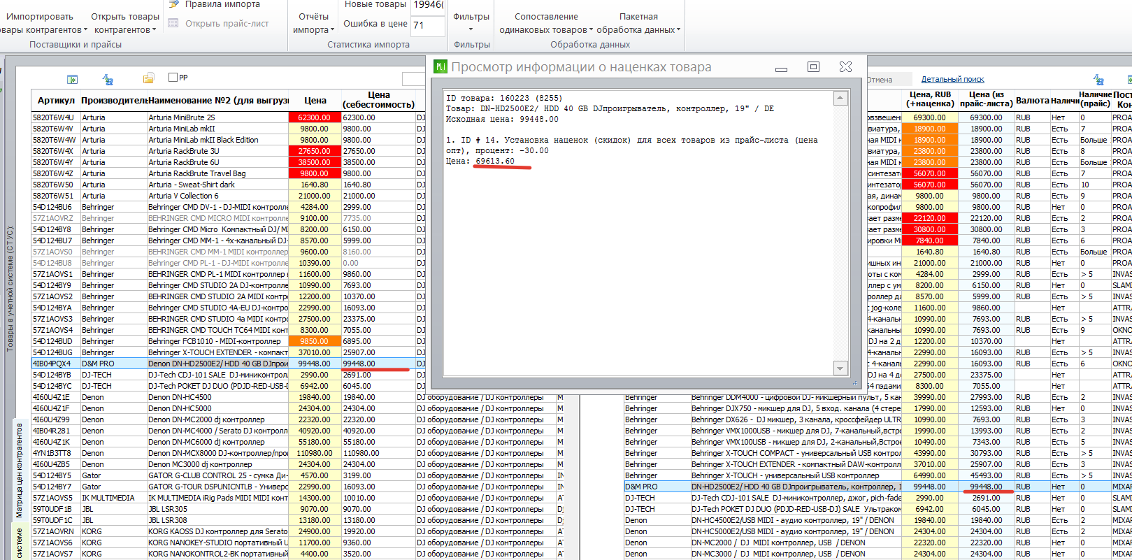Click the Открыть прайс-лист label
This screenshot has height=560, width=1132.
227,24
